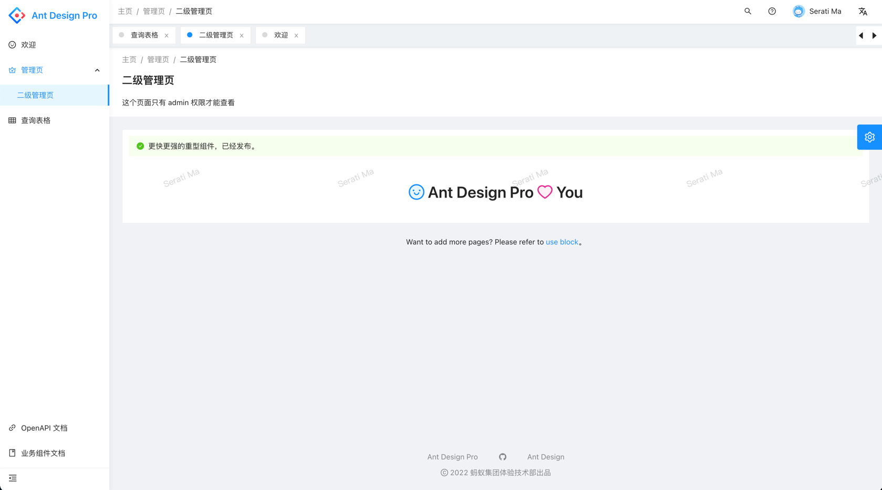
Task: Collapse the 管理页 submenu chevron
Action: (x=97, y=70)
